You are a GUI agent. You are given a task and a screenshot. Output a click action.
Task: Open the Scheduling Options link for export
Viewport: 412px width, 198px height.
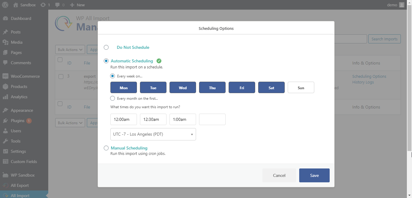369,77
